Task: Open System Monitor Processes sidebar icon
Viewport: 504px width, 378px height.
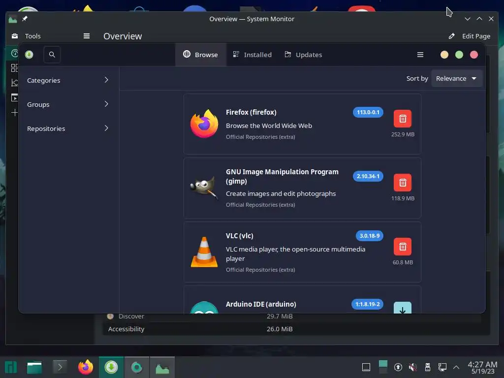Action: pyautogui.click(x=14, y=97)
